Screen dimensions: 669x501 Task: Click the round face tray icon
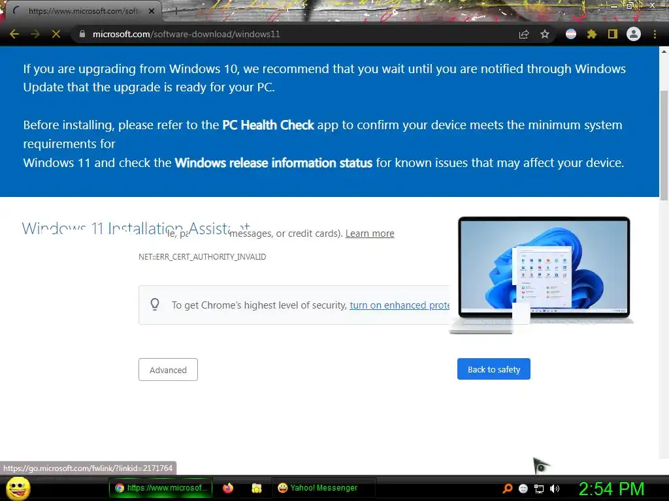click(523, 489)
